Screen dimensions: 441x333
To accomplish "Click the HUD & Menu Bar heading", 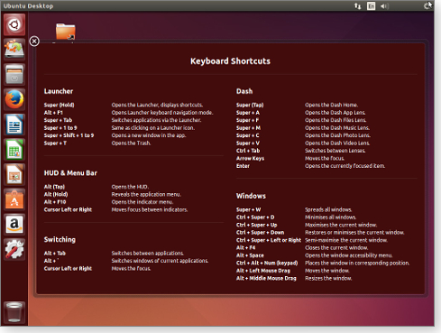I will tap(70, 173).
